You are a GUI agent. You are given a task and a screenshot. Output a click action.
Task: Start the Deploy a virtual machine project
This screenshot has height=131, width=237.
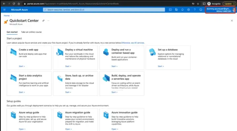(68, 66)
